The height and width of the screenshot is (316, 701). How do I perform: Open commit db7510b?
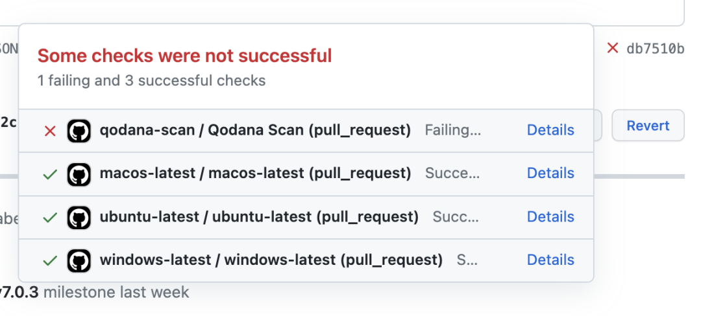(x=655, y=49)
